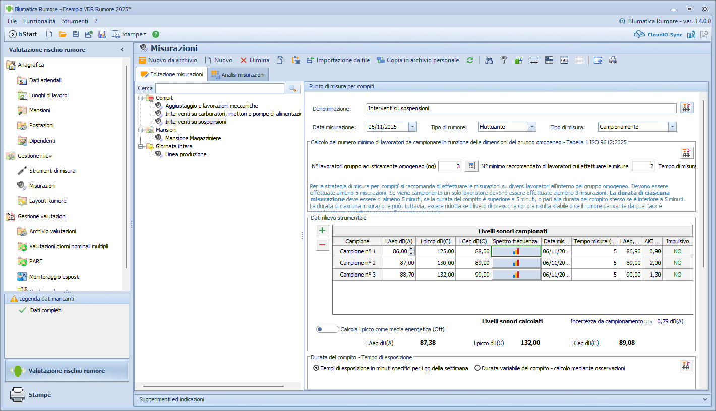Click the green refresh arrows icon
716x411 pixels.
click(470, 60)
